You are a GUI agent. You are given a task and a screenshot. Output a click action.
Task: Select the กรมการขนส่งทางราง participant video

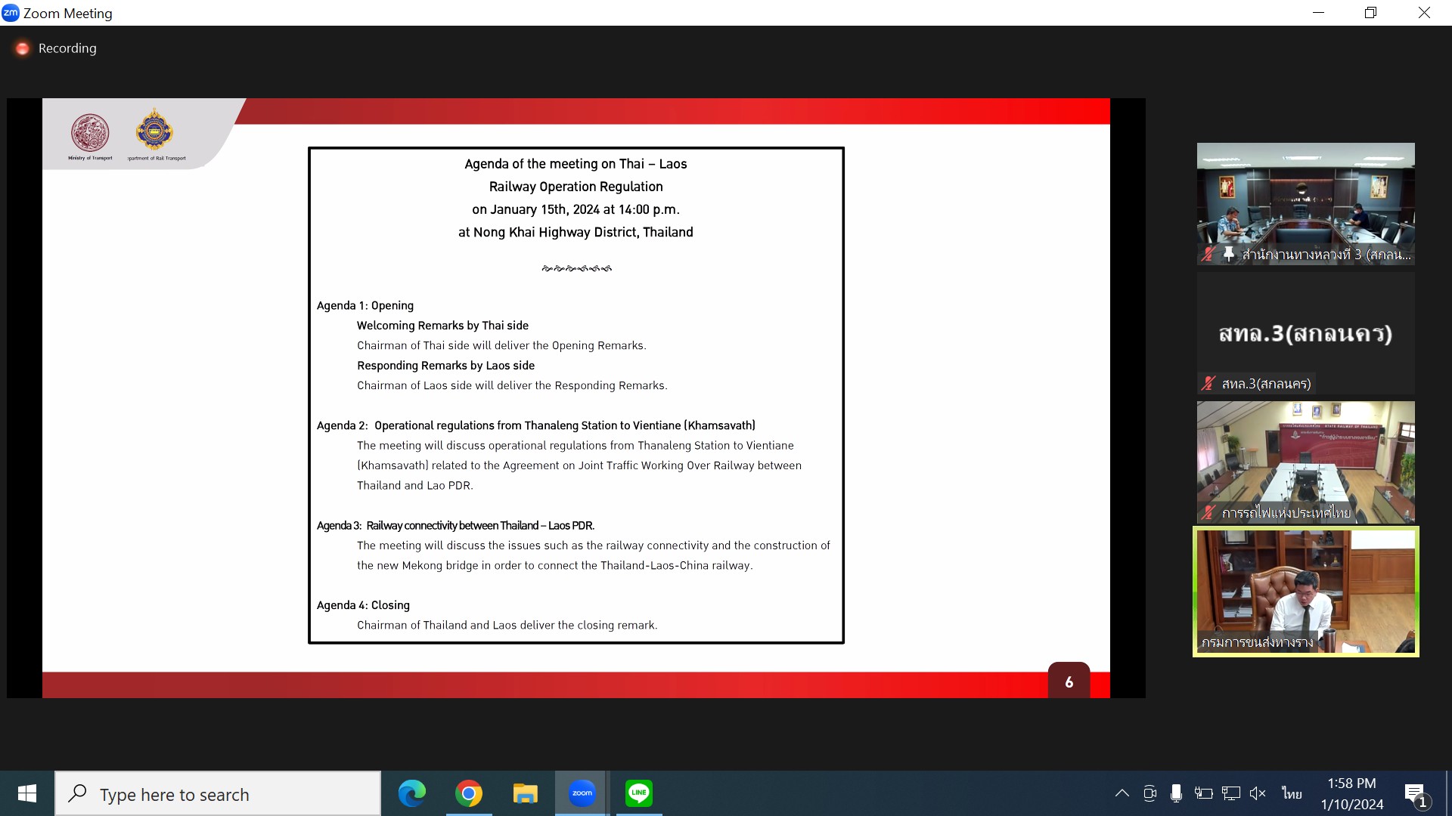[1305, 592]
